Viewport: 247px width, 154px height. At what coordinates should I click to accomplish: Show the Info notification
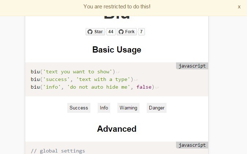[104, 108]
